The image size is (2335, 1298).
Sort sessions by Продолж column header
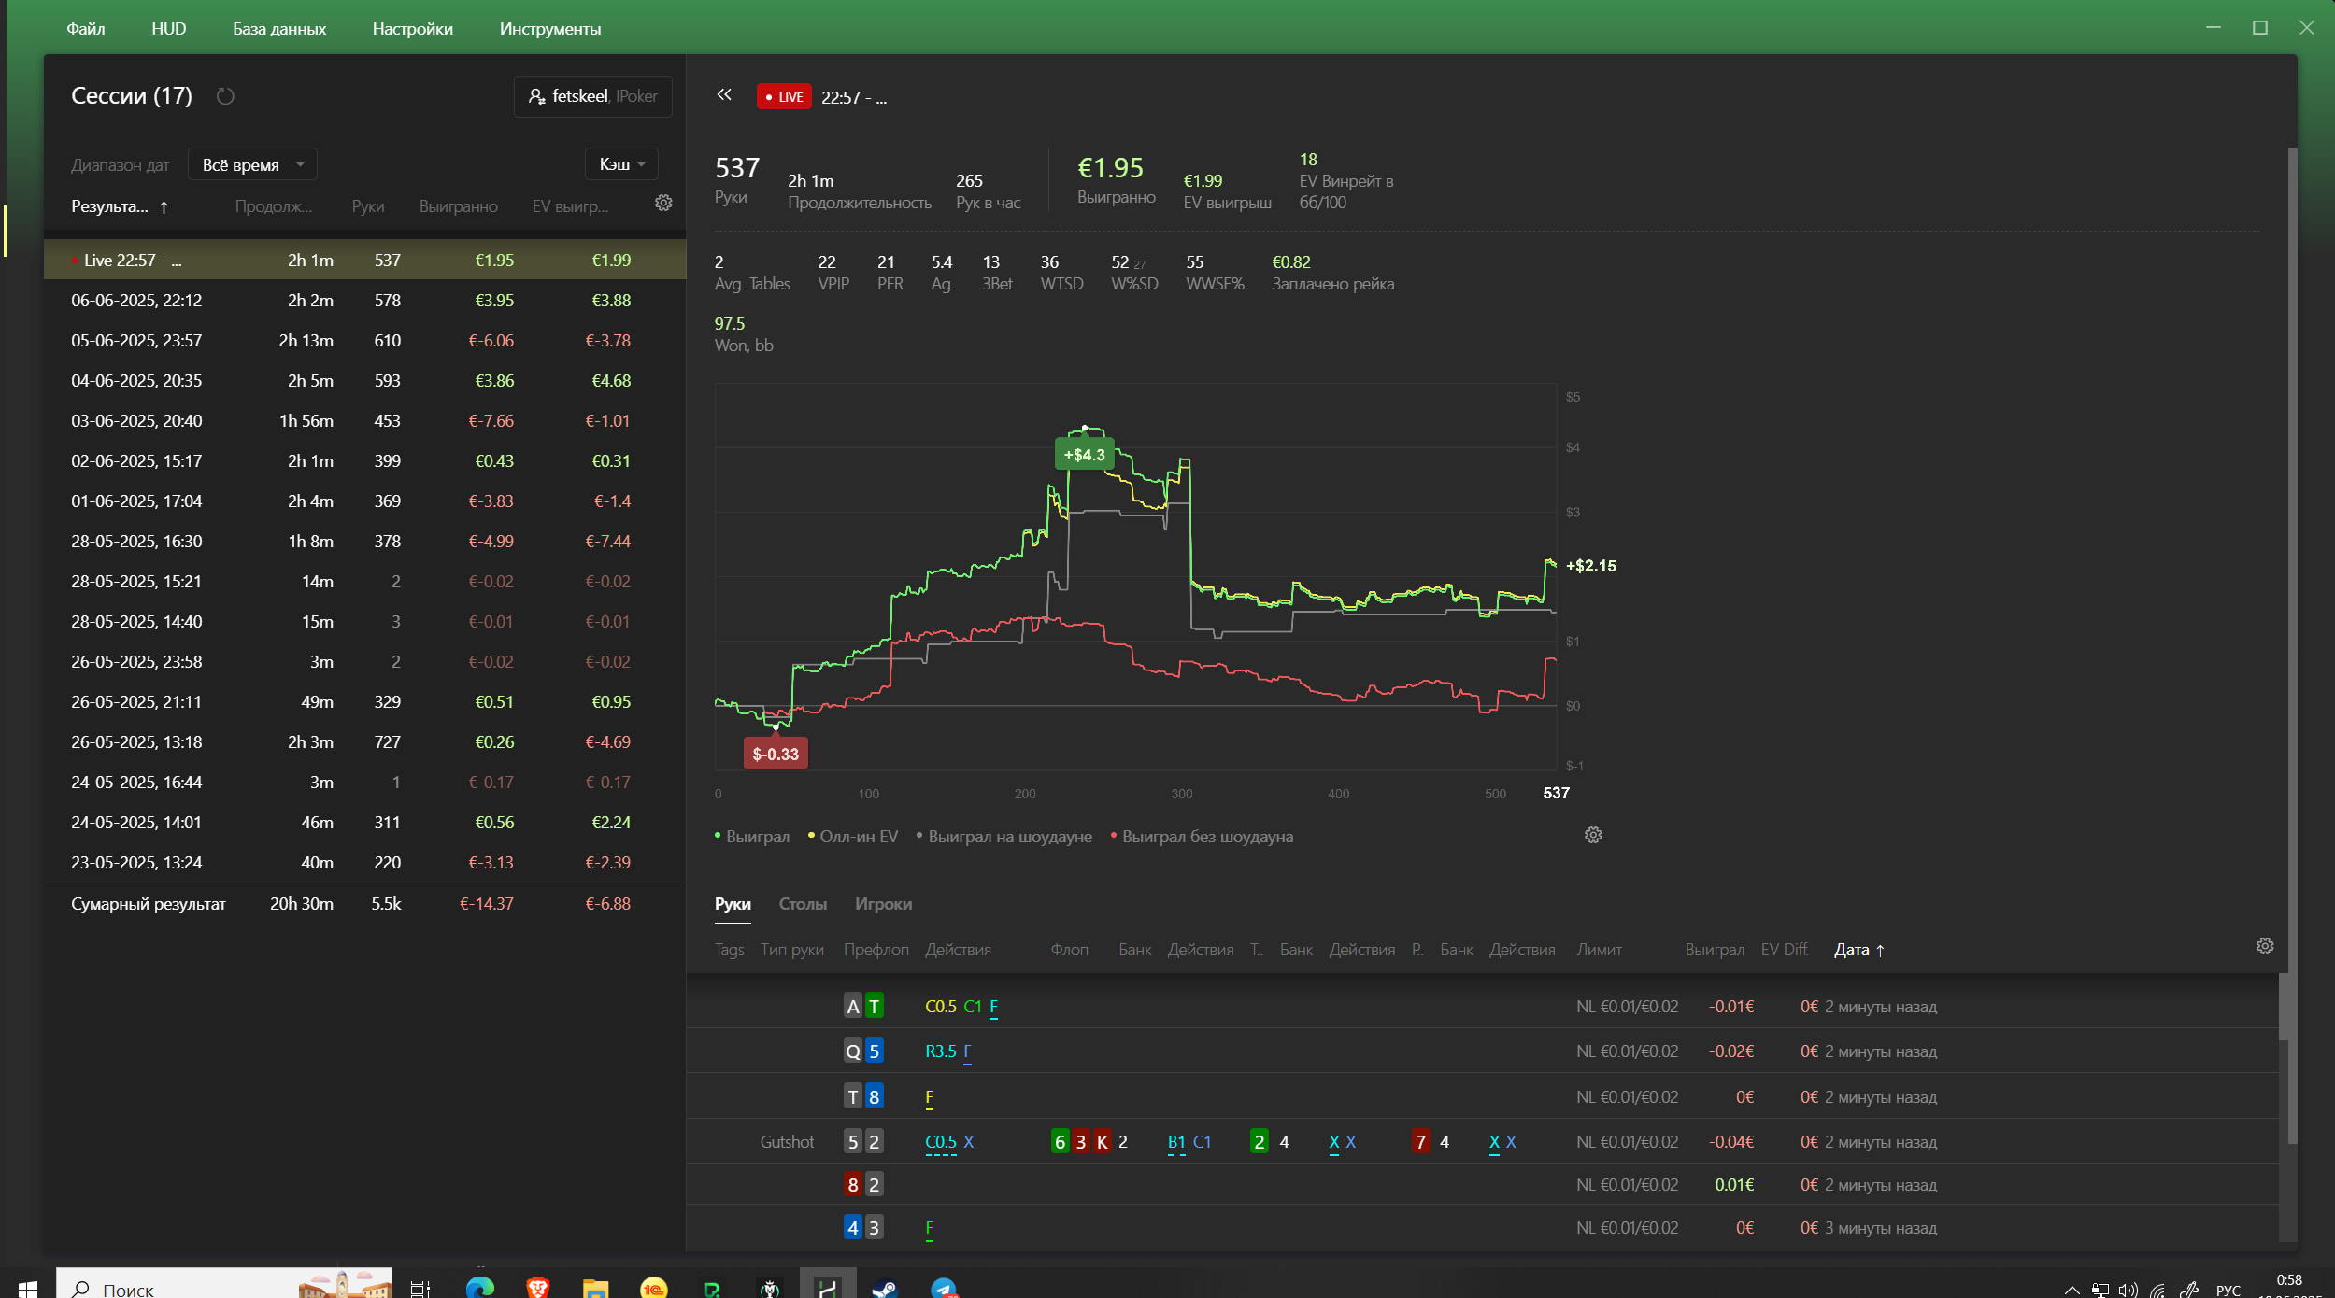point(274,206)
